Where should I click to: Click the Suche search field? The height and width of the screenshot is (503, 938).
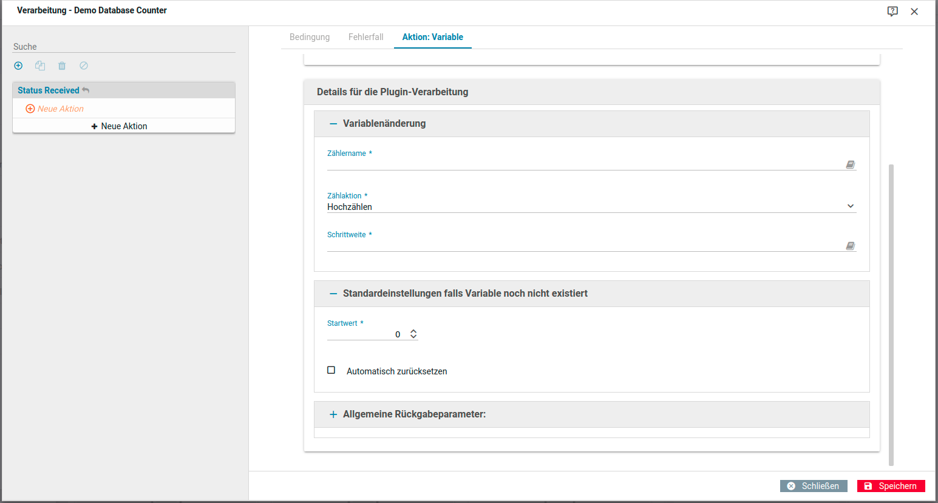(124, 47)
